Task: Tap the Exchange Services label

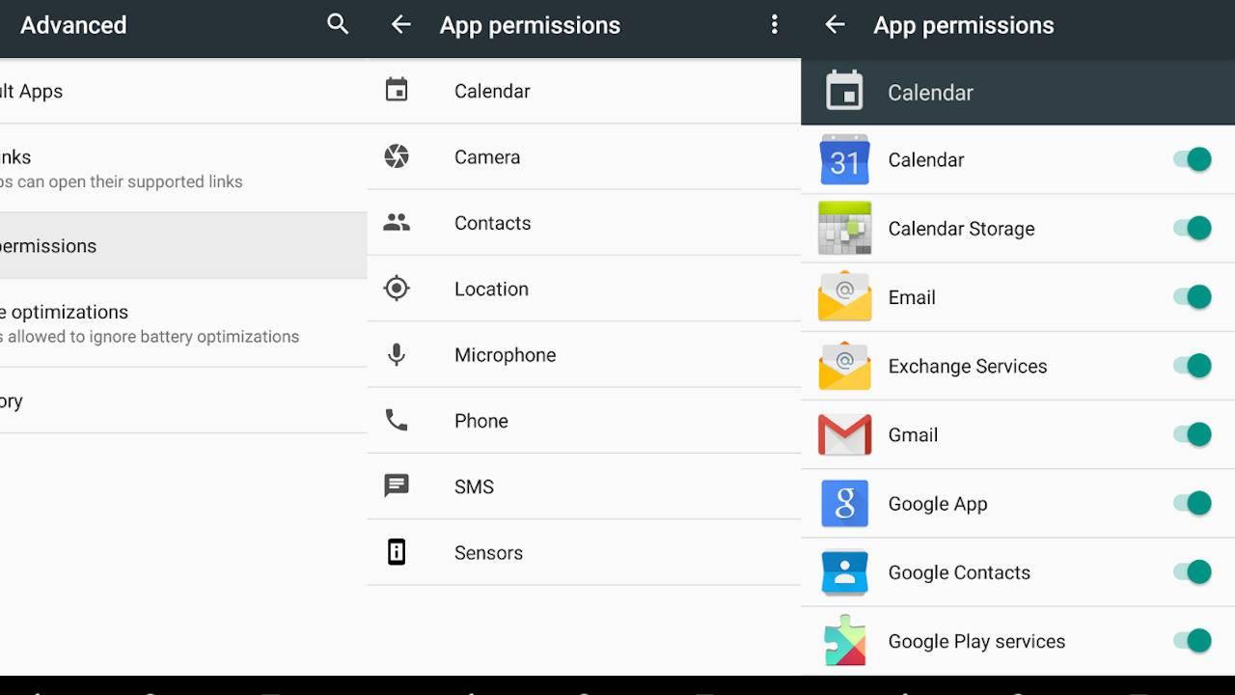Action: tap(968, 366)
